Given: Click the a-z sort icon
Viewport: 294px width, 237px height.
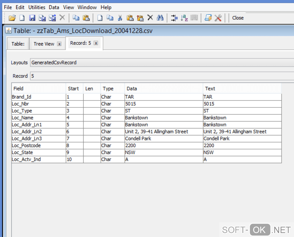Looking at the screenshot, I should (x=184, y=18).
